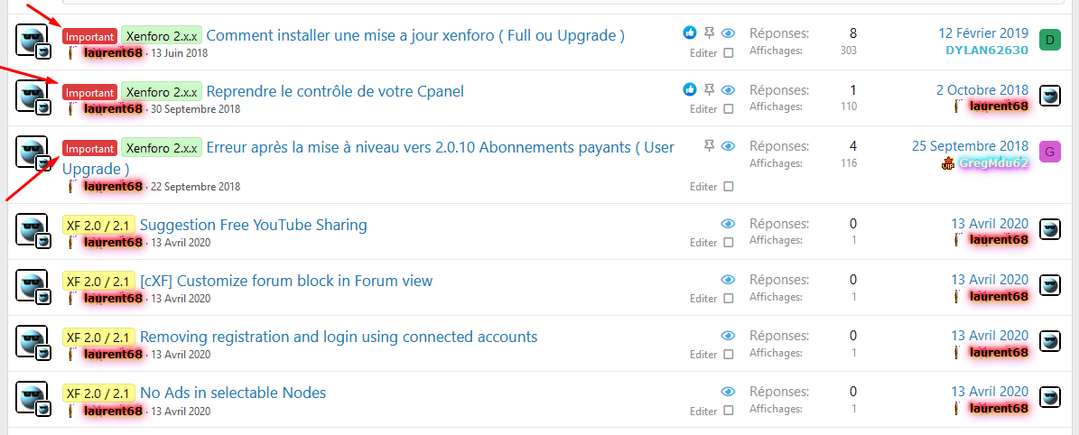This screenshot has width=1079, height=435.
Task: Click the XF 2.0 / 2.1 prefix on Suggestion Free YouTube
Action: [98, 225]
